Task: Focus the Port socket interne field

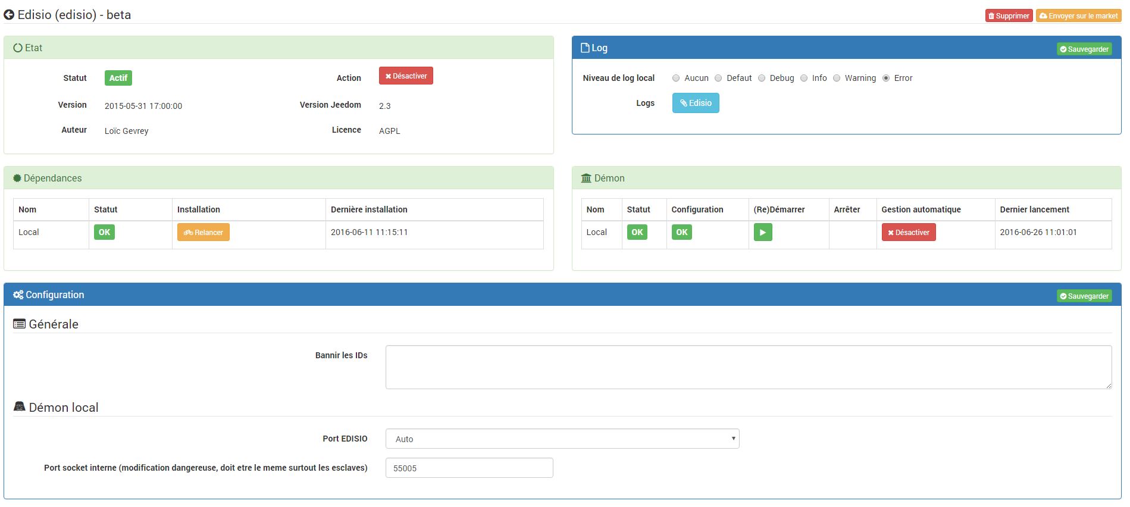Action: click(x=469, y=468)
